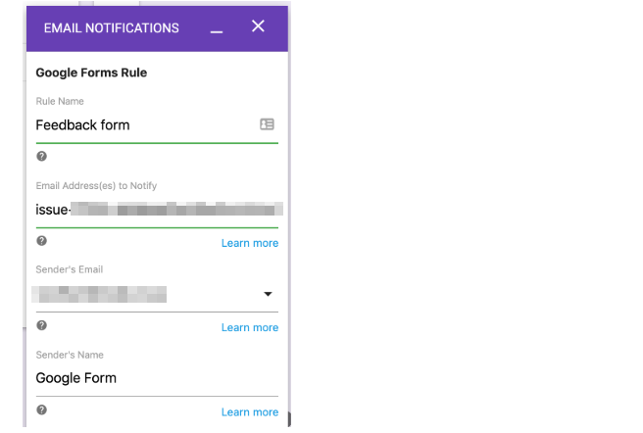This screenshot has width=643, height=433.
Task: Show help for the Sender's Name field
Action: point(41,409)
